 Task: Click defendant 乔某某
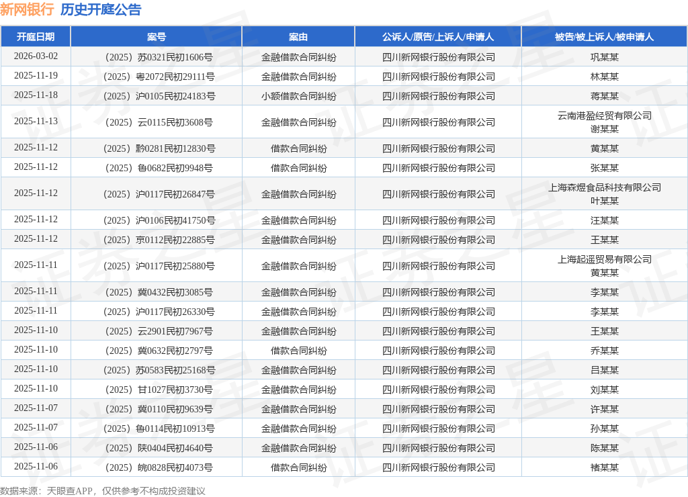coord(604,351)
